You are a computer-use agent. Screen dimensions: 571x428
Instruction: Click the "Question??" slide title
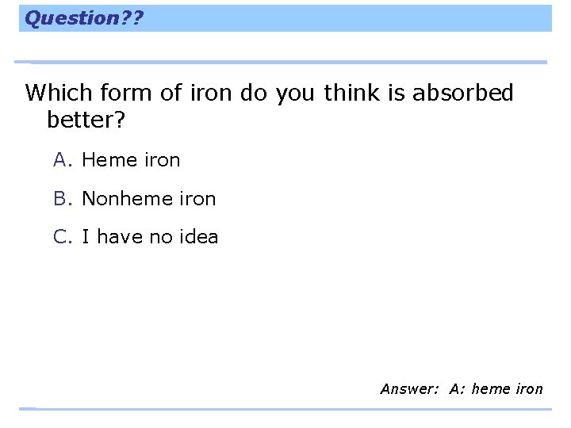(x=84, y=17)
